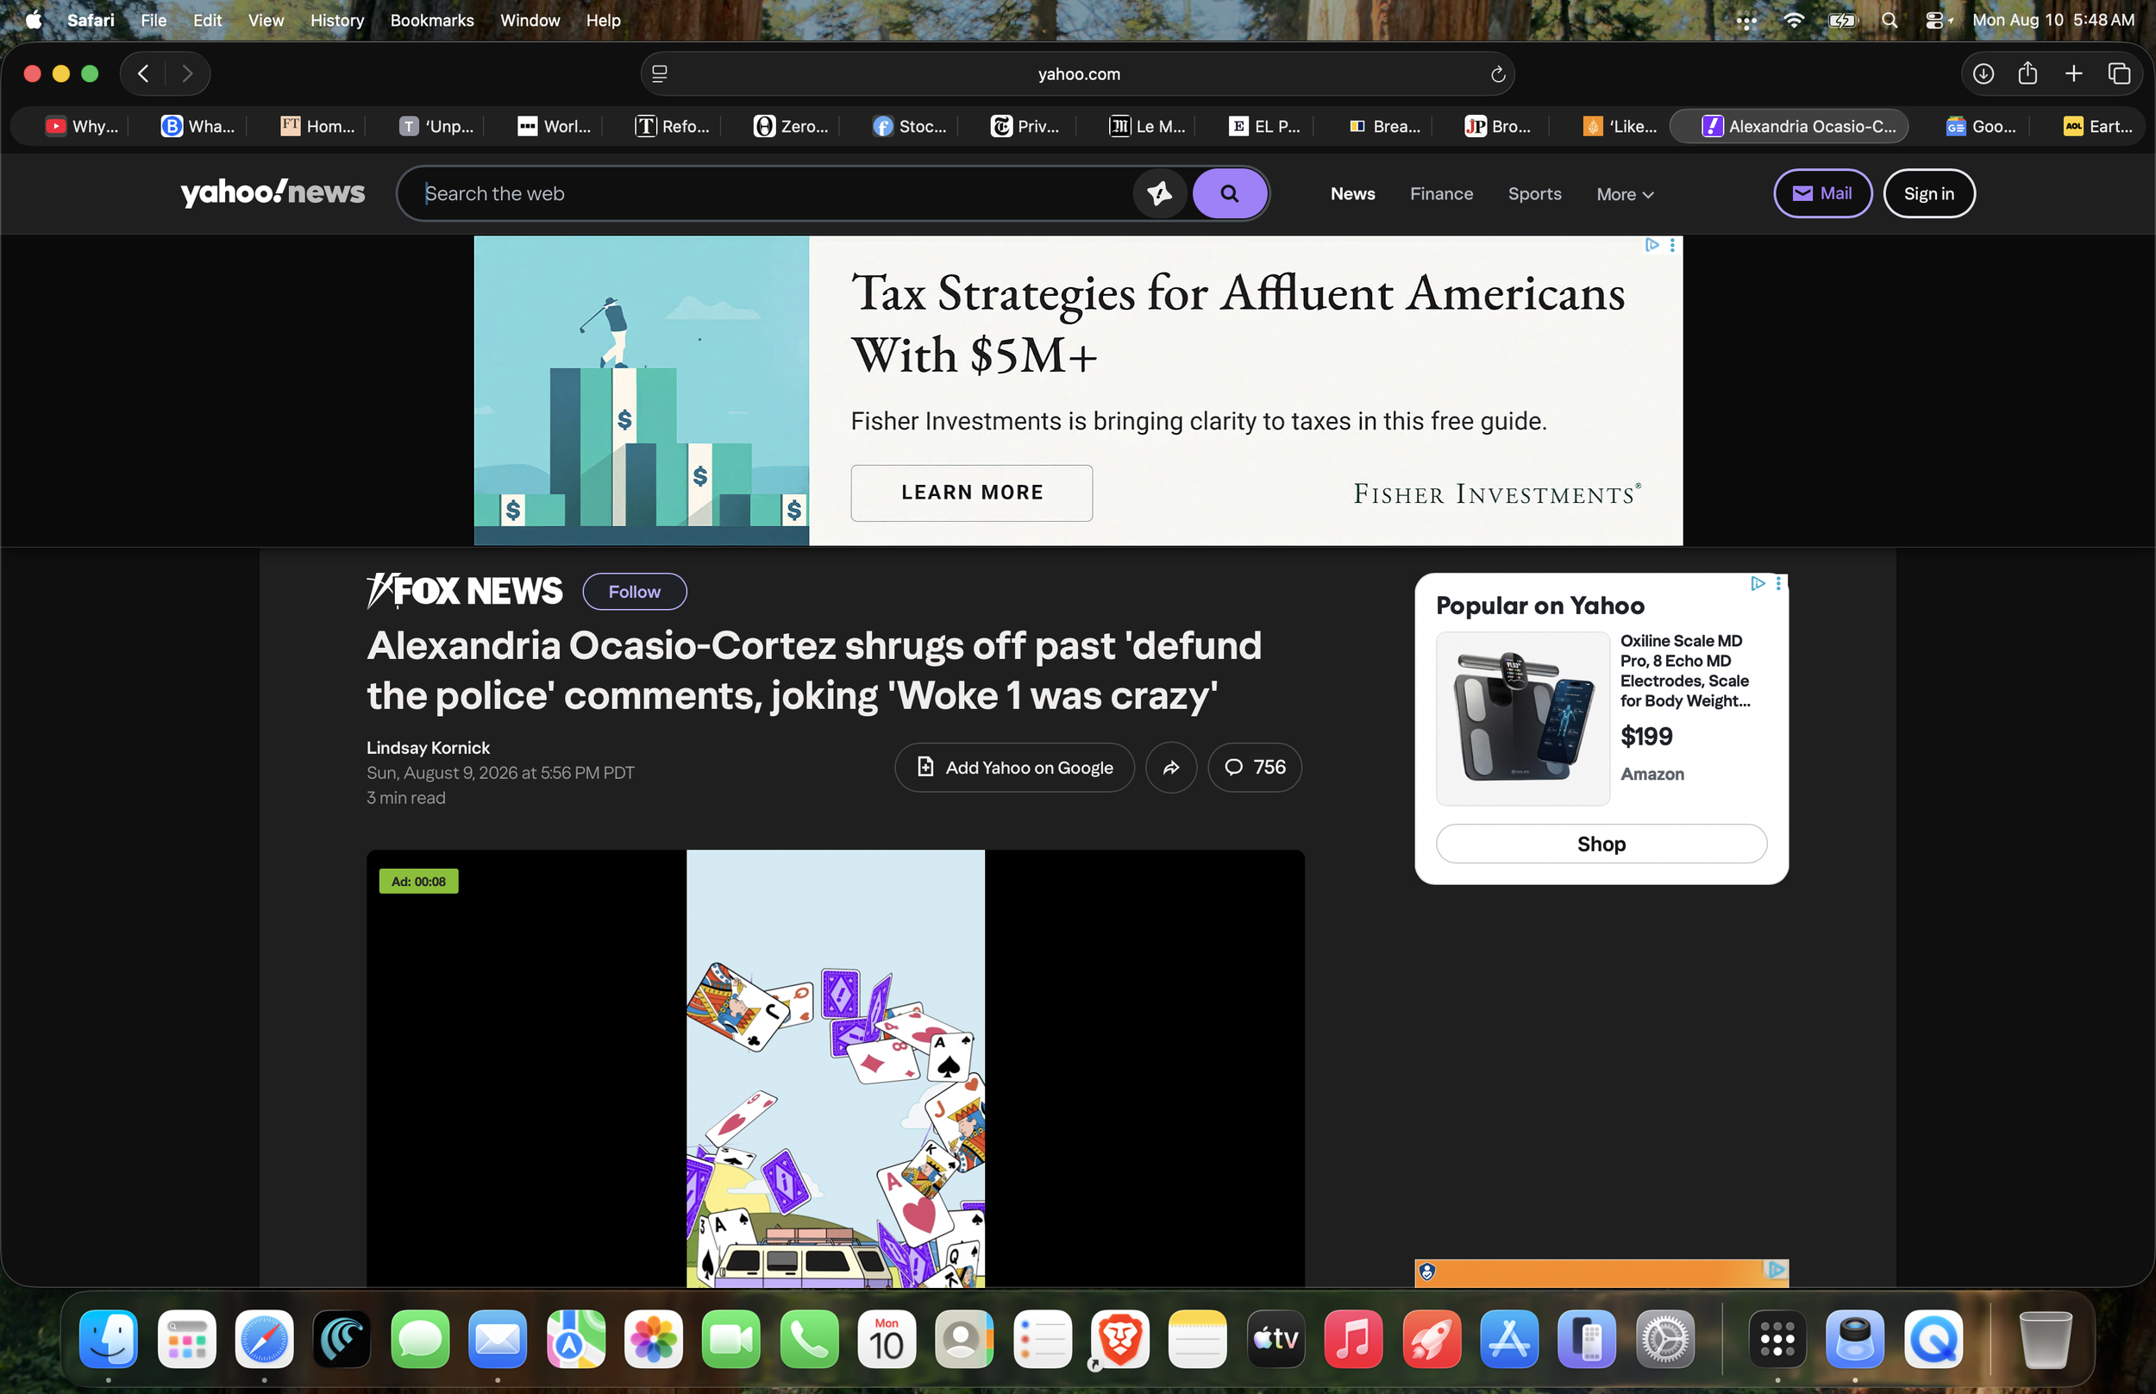Switch to the 'EL P...' tab
Screen dimensions: 2156x1394
click(1264, 126)
